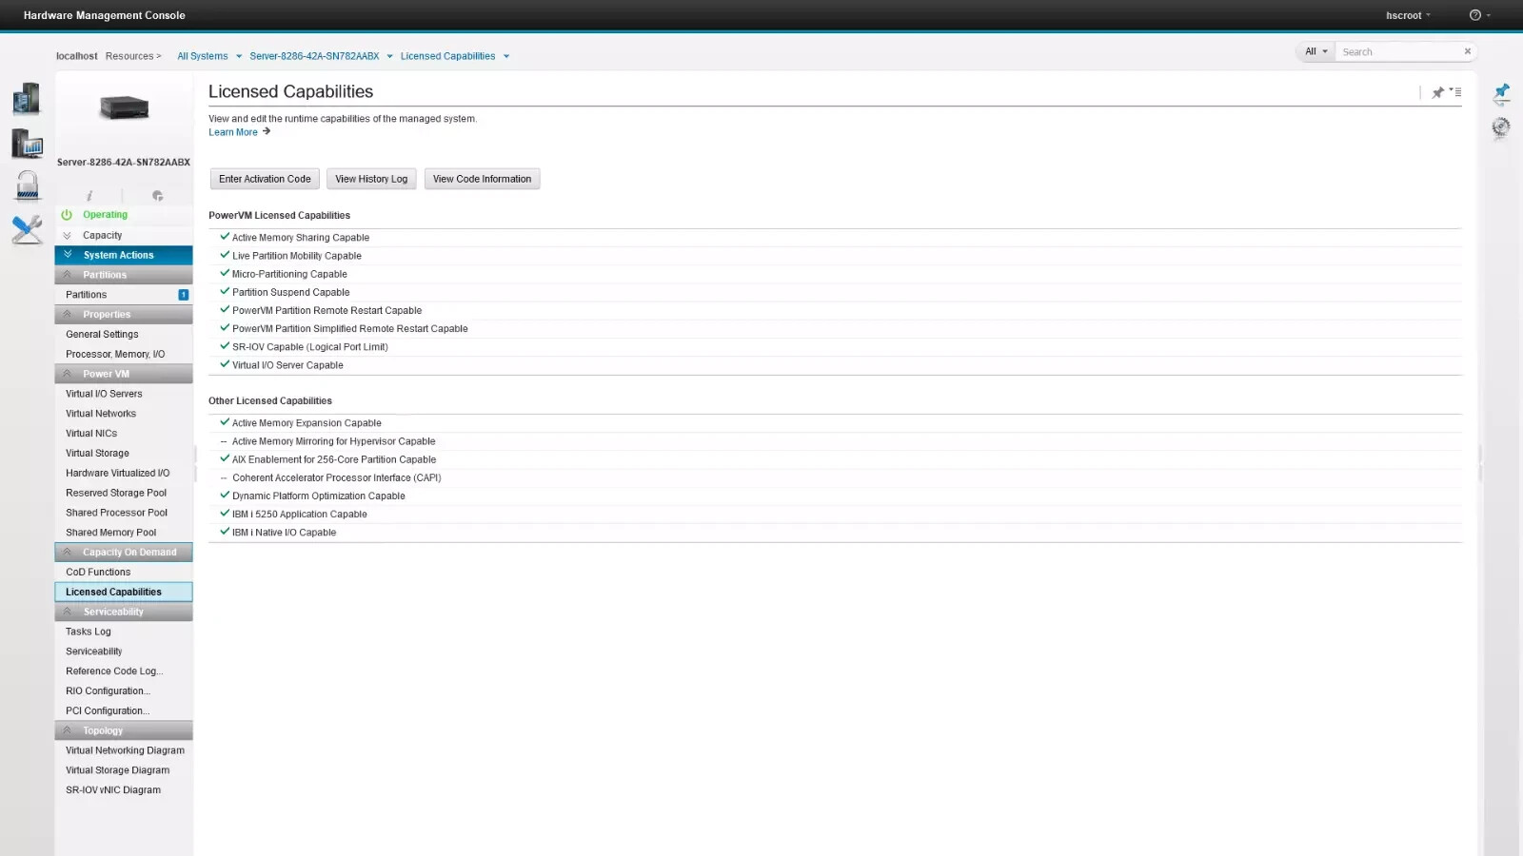
Task: Click the information 'i' icon under server name
Action: pos(89,196)
